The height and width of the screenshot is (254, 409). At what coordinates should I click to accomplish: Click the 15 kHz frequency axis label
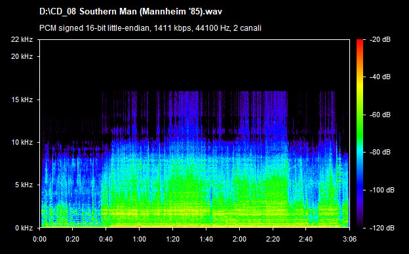22,100
